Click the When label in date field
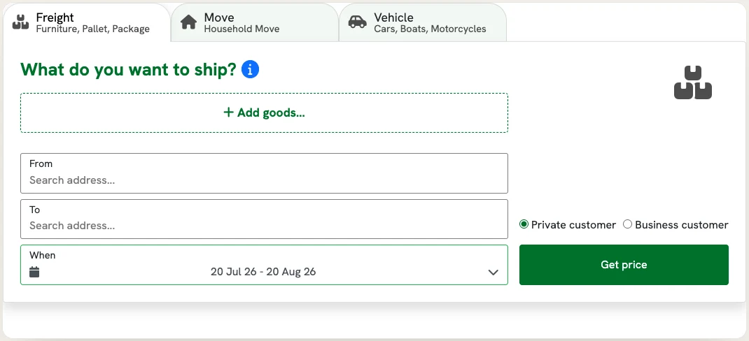This screenshot has width=749, height=341. [x=43, y=255]
